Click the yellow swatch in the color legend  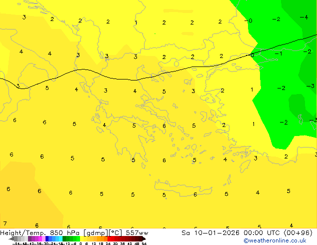(x=81, y=238)
